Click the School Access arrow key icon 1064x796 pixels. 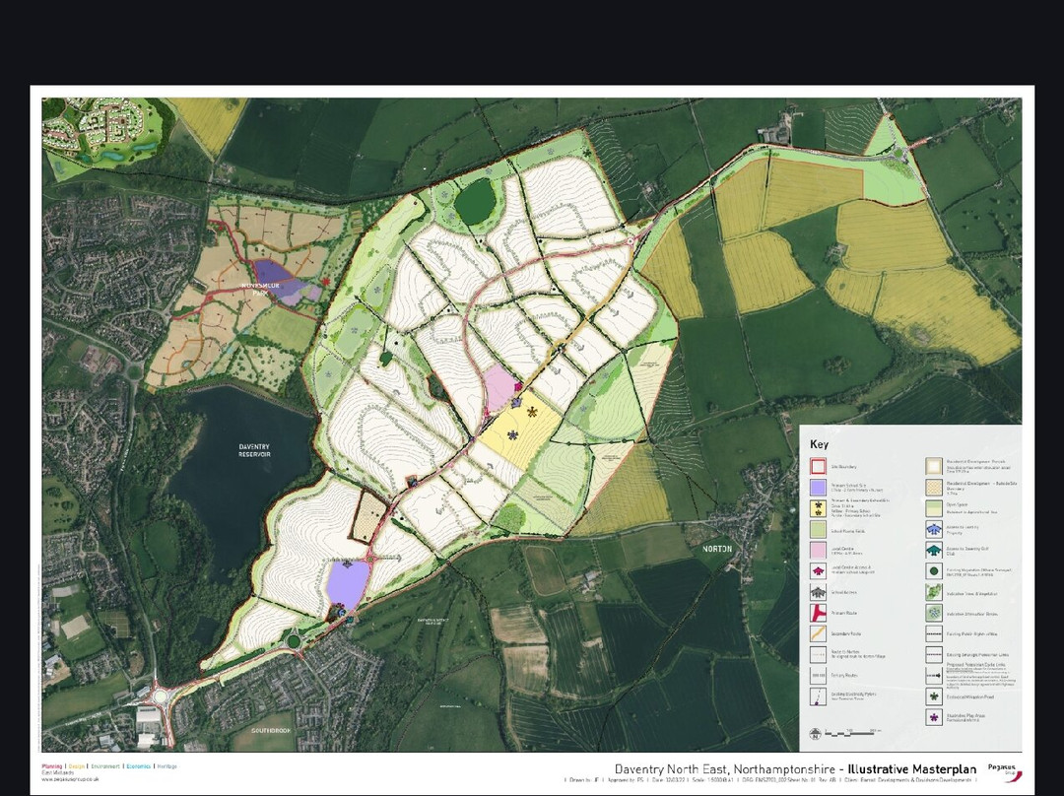(818, 591)
